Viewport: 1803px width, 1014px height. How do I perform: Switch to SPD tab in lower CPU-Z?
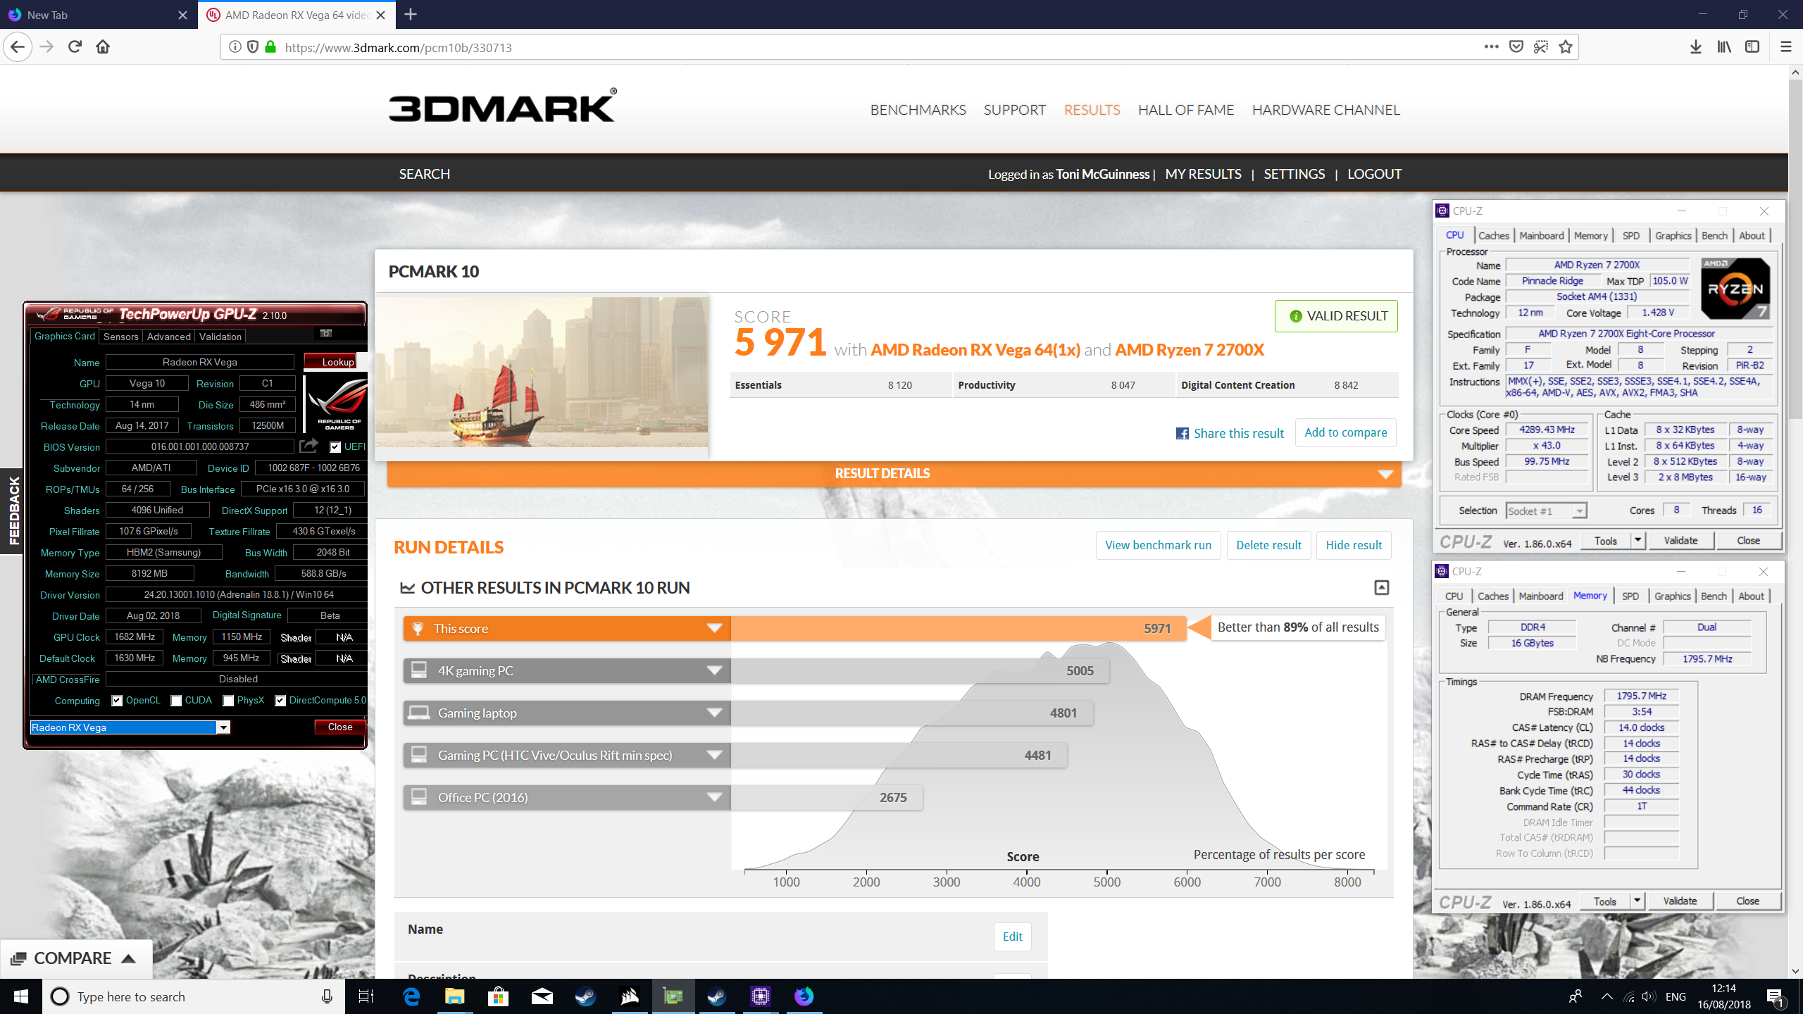(x=1630, y=596)
